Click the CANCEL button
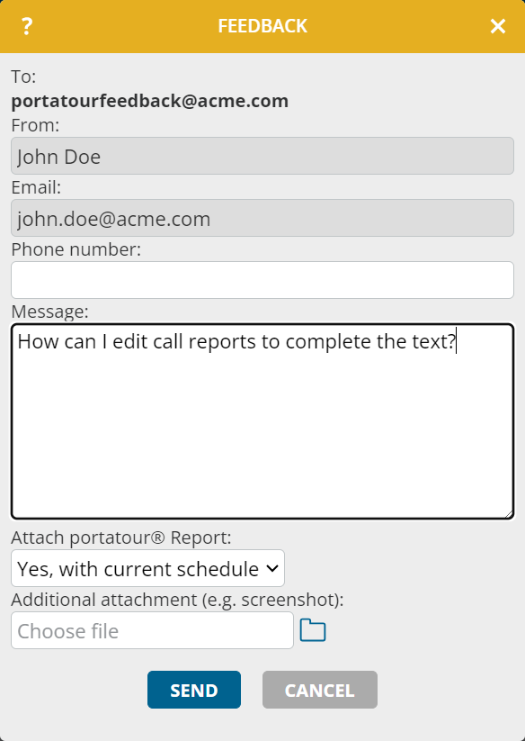 point(320,690)
